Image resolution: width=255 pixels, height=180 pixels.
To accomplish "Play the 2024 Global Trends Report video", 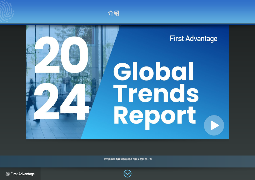I will [214, 125].
